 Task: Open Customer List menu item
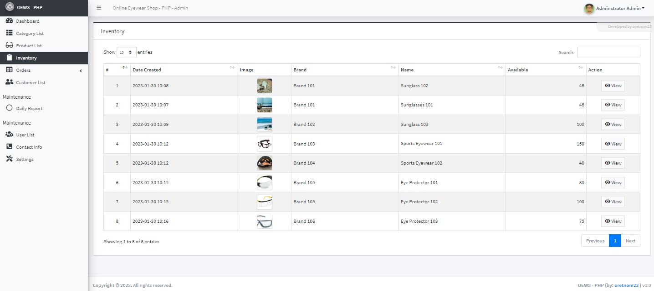point(44,82)
